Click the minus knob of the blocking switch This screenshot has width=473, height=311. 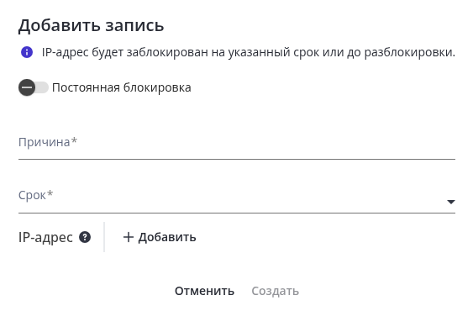27,87
